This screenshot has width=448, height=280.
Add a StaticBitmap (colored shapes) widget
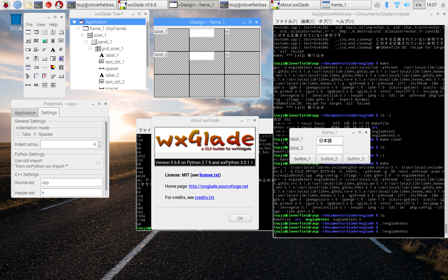point(53,67)
